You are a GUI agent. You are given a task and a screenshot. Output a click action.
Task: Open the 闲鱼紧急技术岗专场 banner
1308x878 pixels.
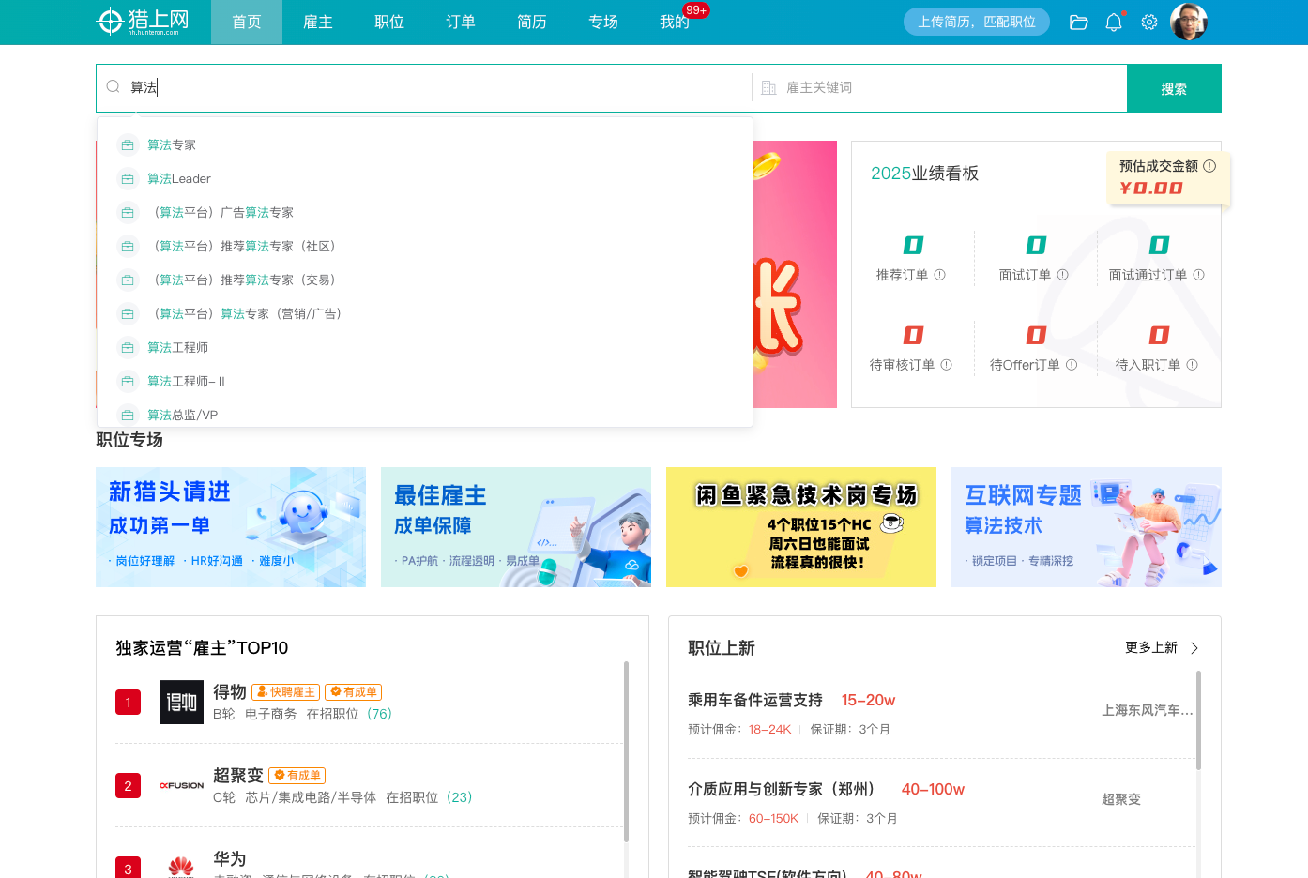[x=800, y=527]
